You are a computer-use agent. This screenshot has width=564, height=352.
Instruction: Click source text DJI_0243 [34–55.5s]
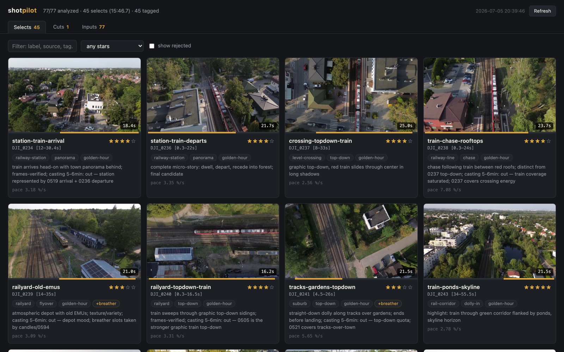[452, 294]
